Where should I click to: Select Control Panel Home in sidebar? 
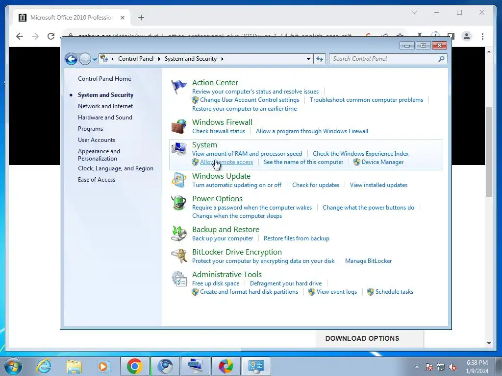(x=104, y=79)
